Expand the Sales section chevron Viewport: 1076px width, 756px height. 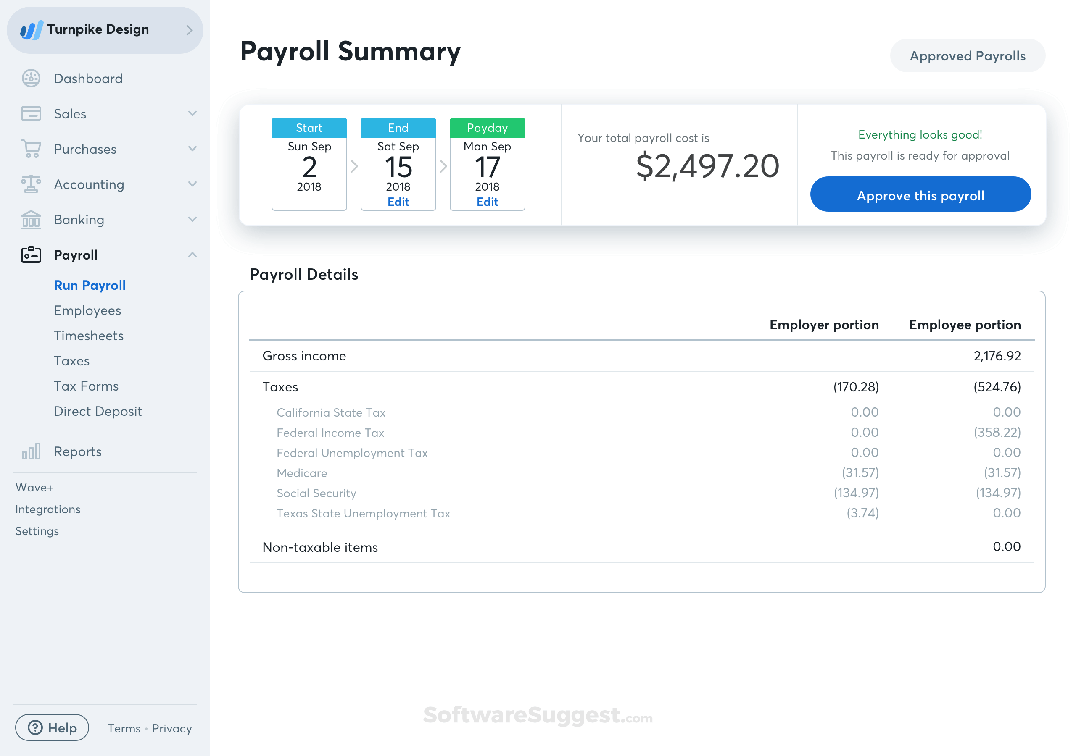point(192,113)
